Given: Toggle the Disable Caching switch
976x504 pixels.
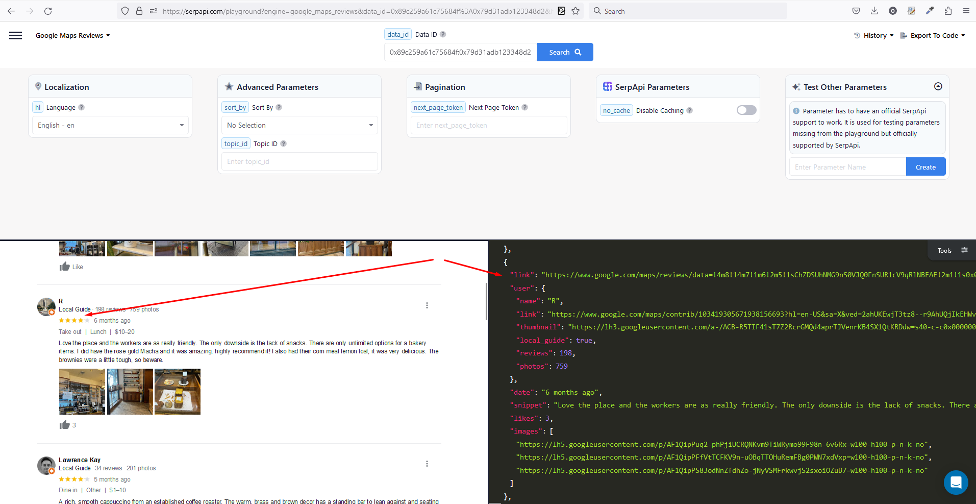Looking at the screenshot, I should coord(745,110).
